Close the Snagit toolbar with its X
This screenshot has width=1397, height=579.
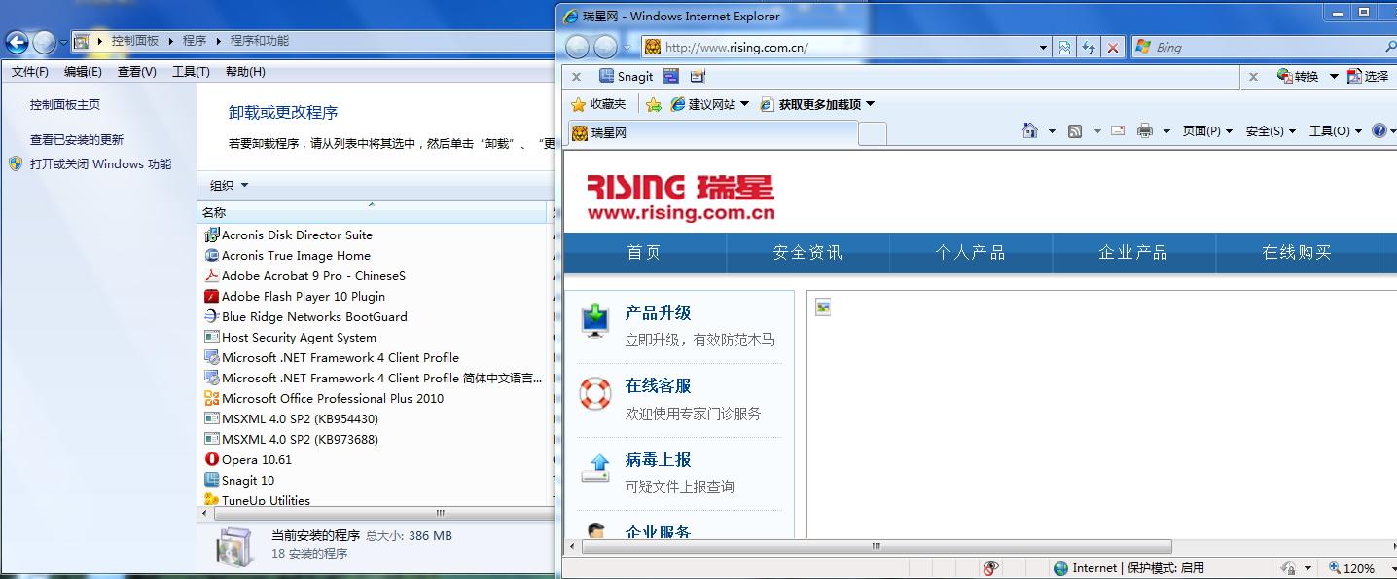[x=576, y=76]
